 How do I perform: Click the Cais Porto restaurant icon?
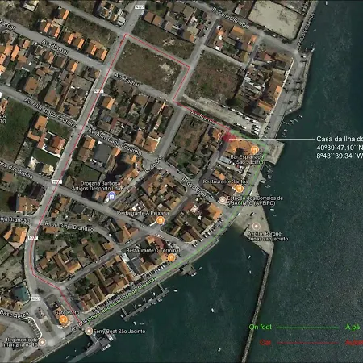click(x=63, y=319)
